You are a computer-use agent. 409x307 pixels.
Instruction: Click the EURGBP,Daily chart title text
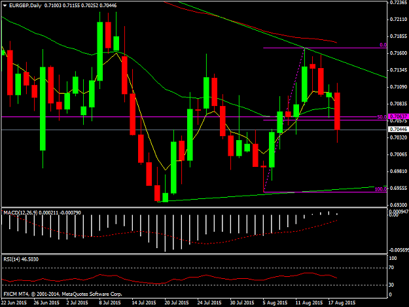(25, 5)
